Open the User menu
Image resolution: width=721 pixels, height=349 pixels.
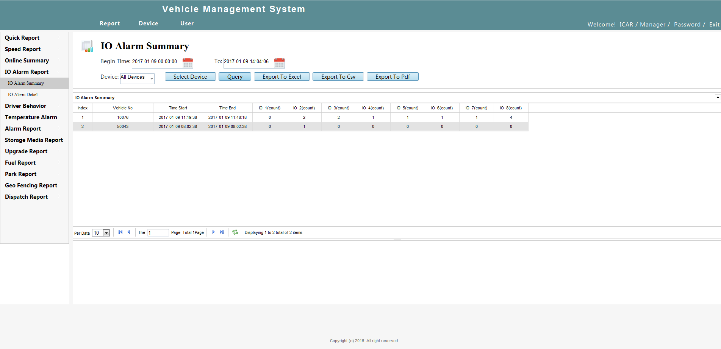[x=187, y=23]
